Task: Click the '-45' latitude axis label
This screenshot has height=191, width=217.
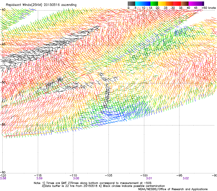Action: tap(3, 44)
